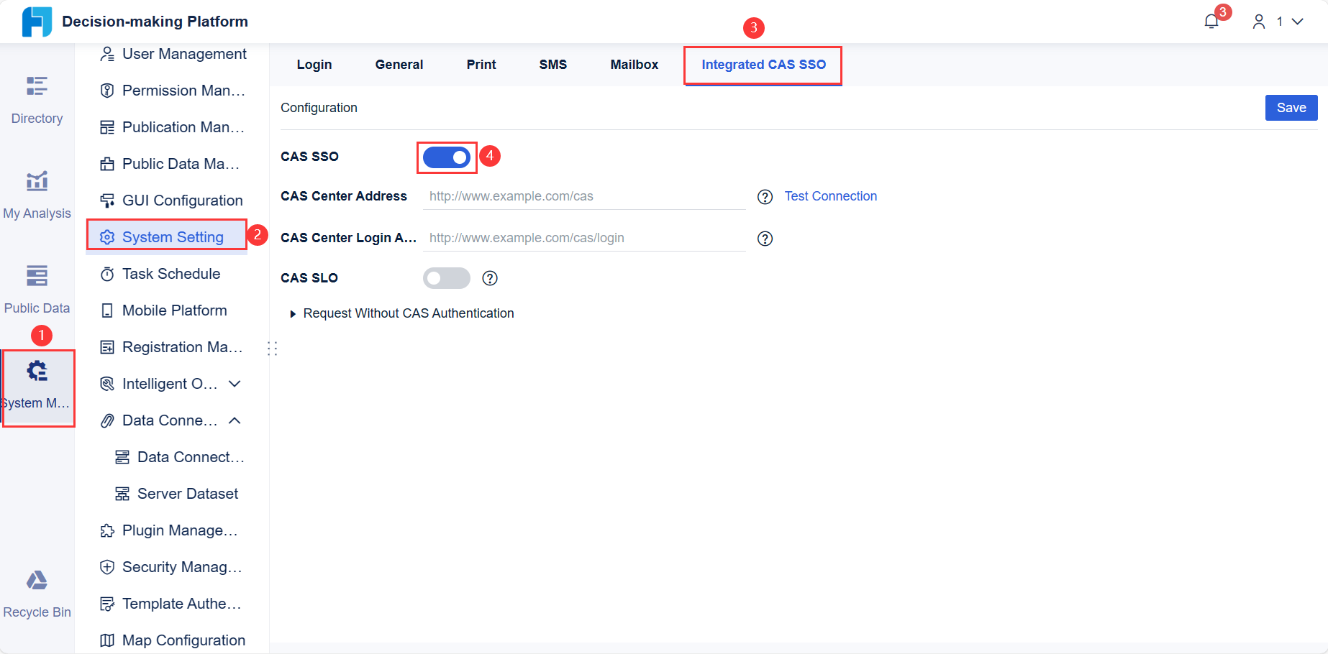This screenshot has height=654, width=1328.
Task: Enable the CAS SLO switch
Action: (x=446, y=277)
